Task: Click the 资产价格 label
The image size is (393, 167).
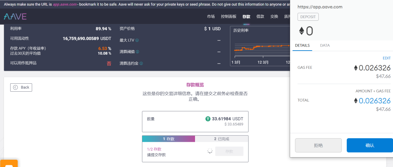Action: (x=127, y=29)
